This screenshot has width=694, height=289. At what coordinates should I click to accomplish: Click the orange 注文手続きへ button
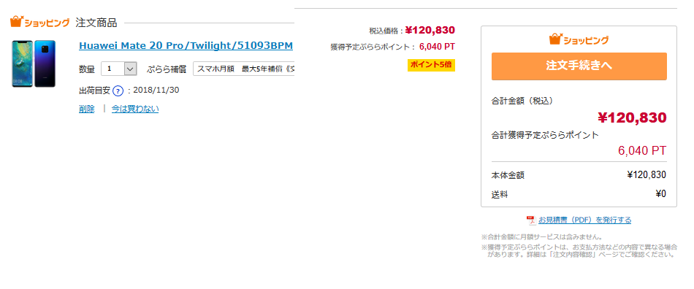click(x=579, y=66)
